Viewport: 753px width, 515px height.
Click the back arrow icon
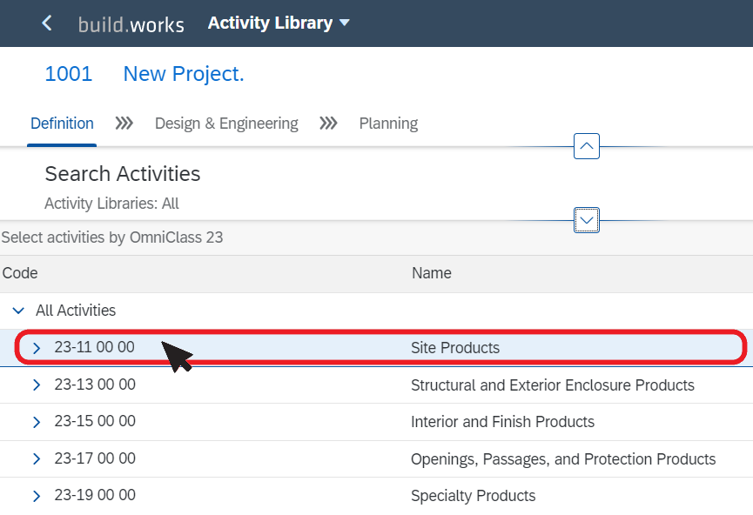coord(47,23)
